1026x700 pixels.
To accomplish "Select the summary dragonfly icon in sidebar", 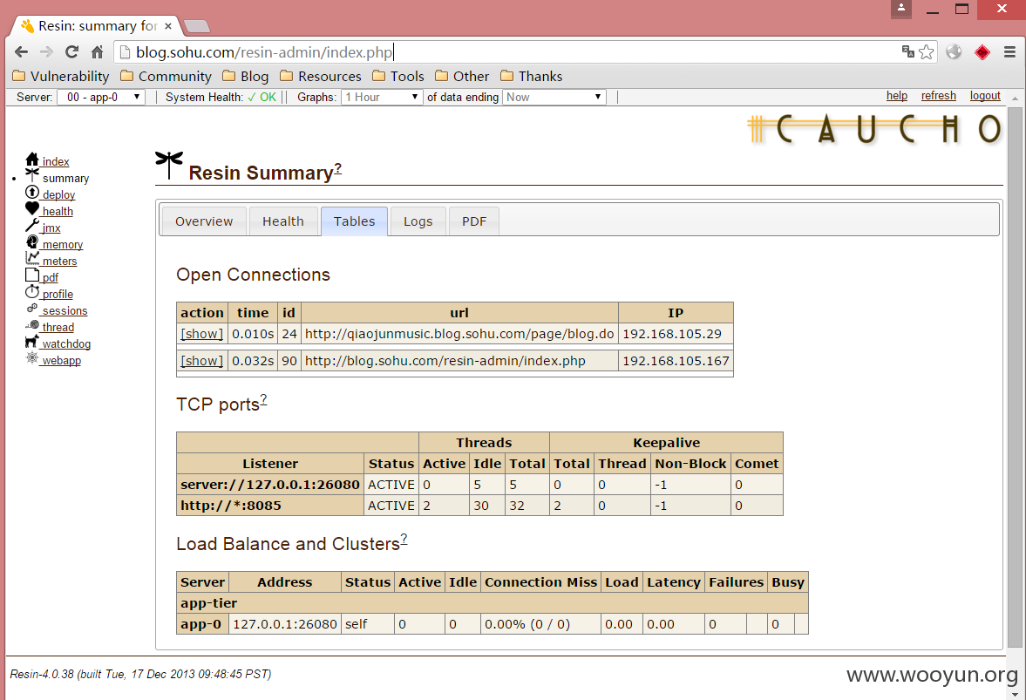I will [32, 175].
